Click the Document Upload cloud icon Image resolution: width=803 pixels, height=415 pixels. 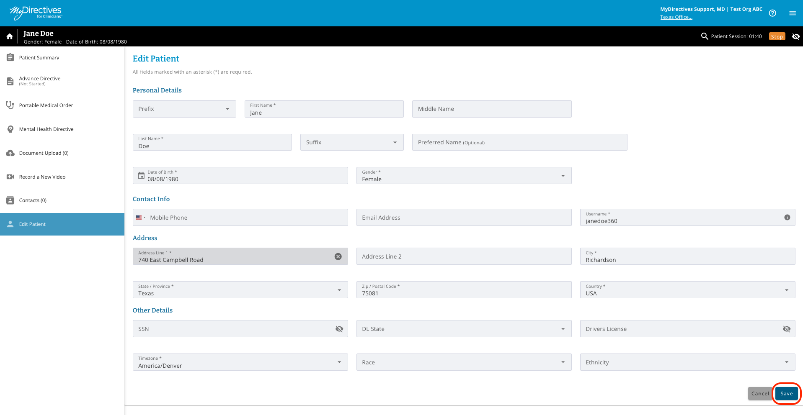pos(10,153)
